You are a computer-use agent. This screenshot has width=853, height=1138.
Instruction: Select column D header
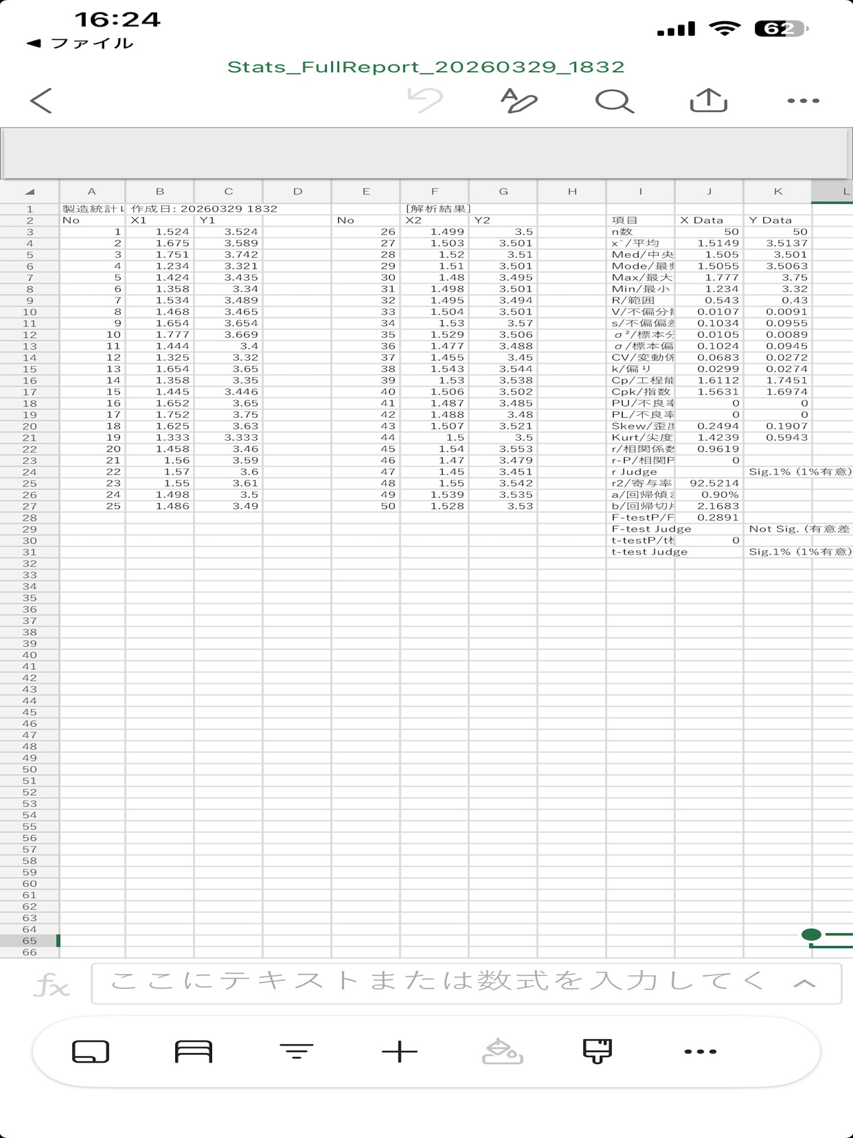coord(297,191)
